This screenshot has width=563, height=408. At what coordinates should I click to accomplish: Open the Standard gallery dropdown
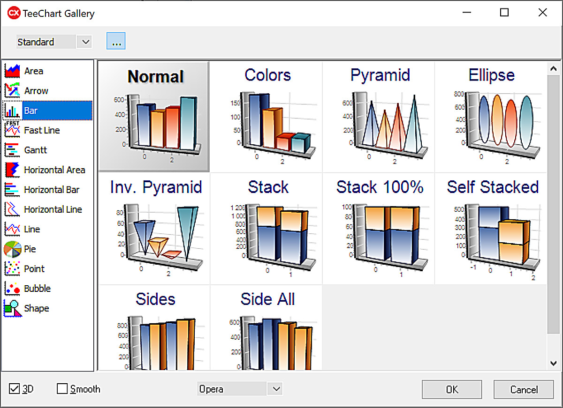(x=85, y=42)
